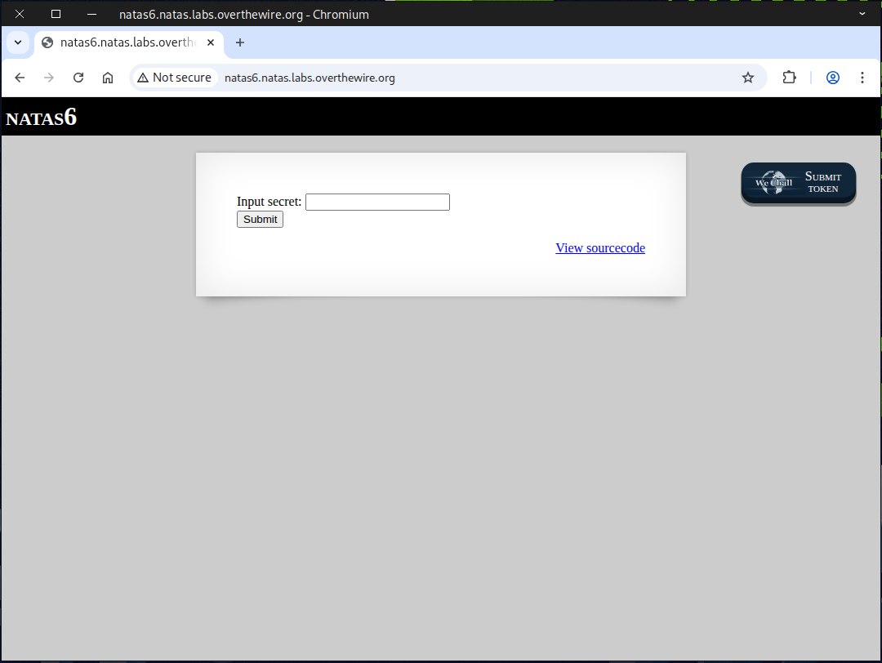Click the Not secure site info badge

(174, 78)
